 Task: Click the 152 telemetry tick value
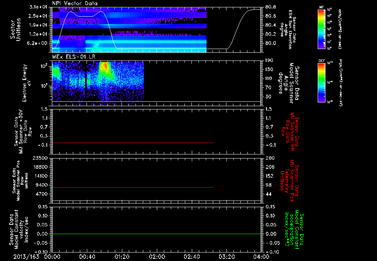(x=270, y=176)
